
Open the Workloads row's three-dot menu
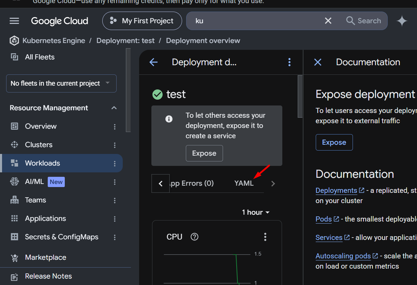pos(115,163)
